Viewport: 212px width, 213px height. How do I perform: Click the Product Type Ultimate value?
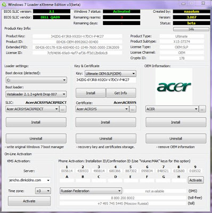pos(182,36)
